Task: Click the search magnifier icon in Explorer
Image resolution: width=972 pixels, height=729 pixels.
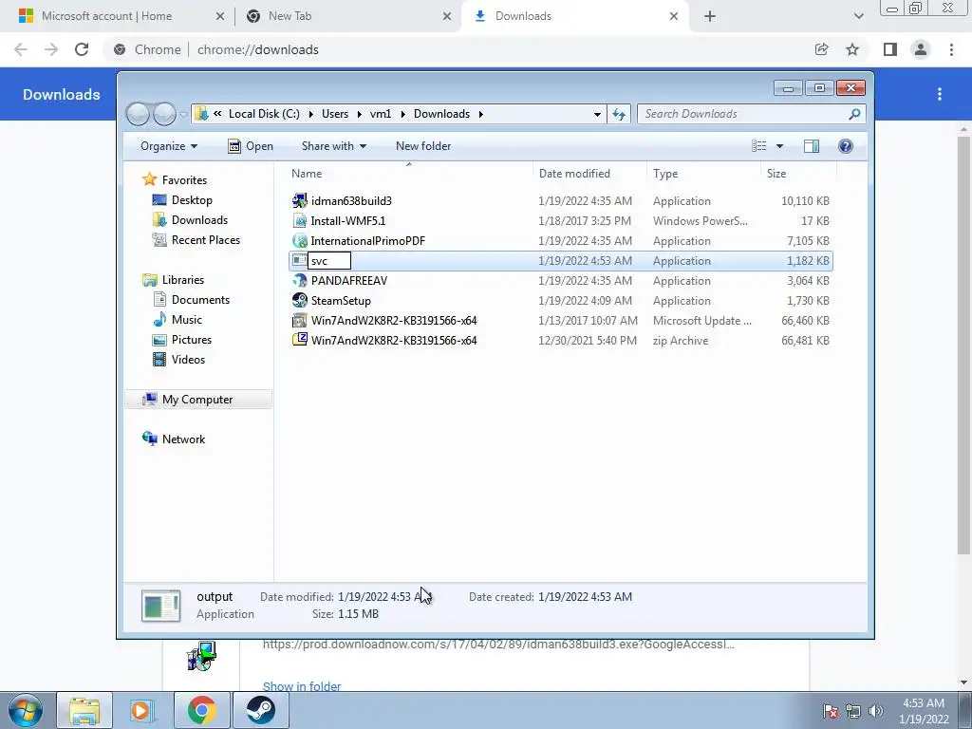Action: [x=854, y=114]
